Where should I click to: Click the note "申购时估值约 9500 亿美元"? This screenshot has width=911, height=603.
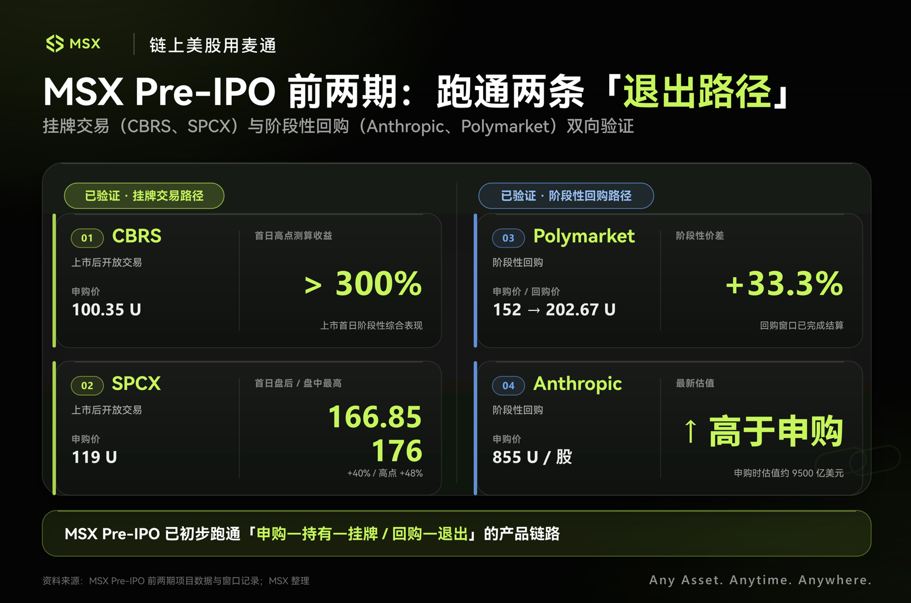[789, 473]
